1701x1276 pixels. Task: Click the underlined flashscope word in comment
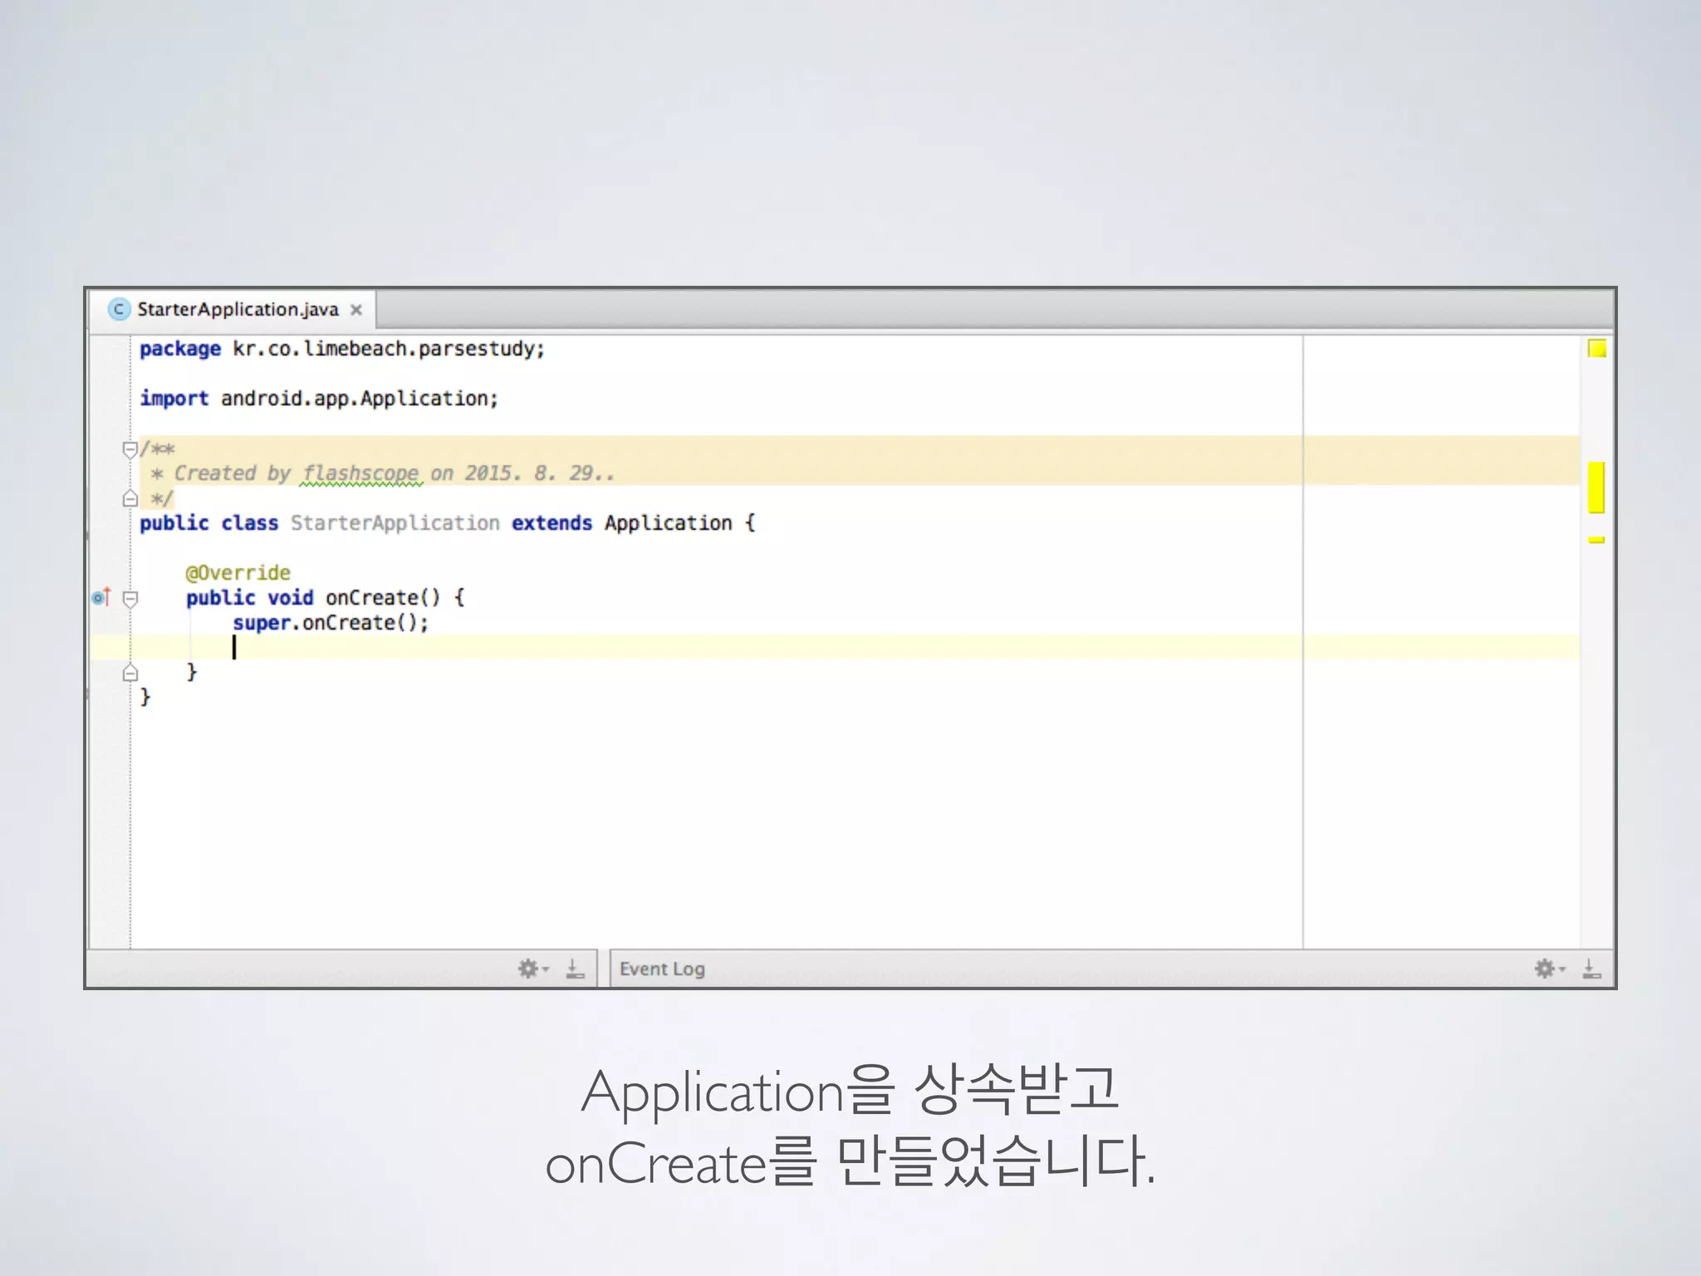click(360, 474)
